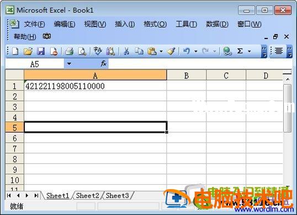
Task: Click the Center align icon
Action: [279, 51]
